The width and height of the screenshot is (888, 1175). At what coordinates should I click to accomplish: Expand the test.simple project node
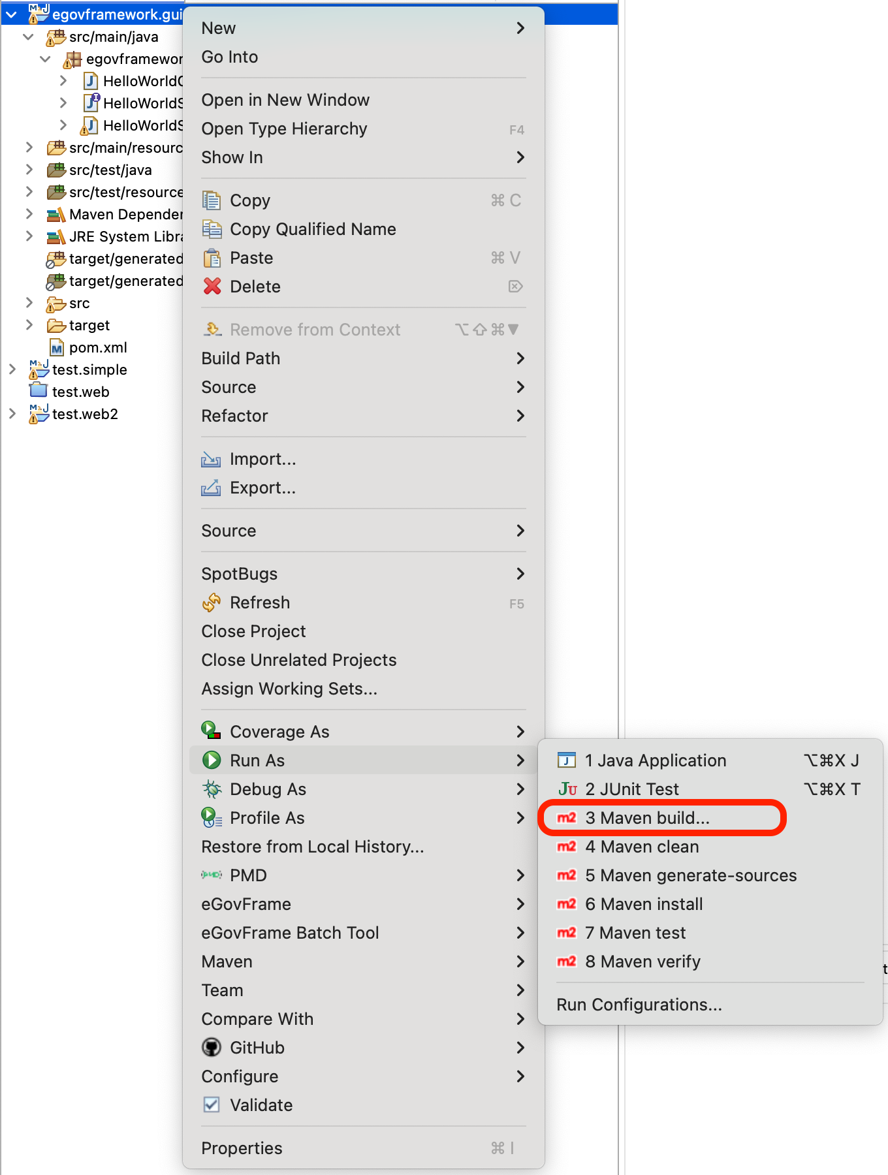pyautogui.click(x=12, y=369)
